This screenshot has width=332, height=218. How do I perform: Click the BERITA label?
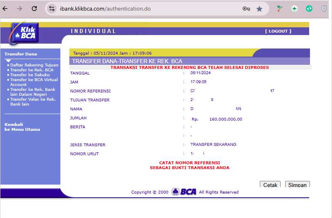coord(78,127)
